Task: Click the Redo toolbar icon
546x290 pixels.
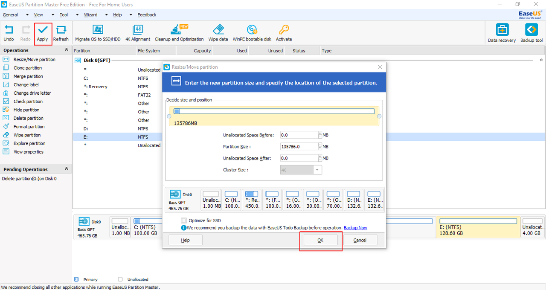Action: [26, 33]
